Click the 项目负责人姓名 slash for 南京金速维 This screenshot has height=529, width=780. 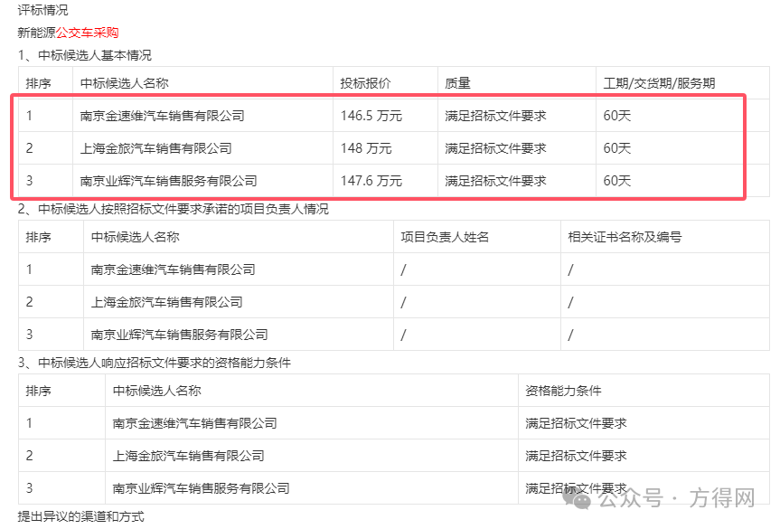tap(403, 269)
